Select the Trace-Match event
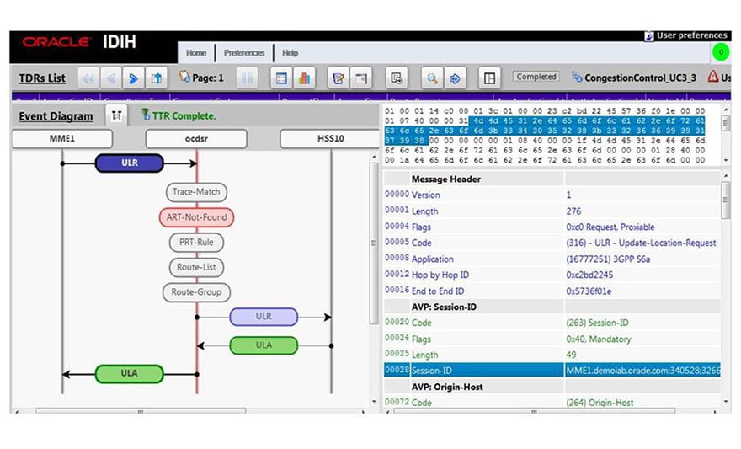The image size is (741, 449). click(x=196, y=192)
